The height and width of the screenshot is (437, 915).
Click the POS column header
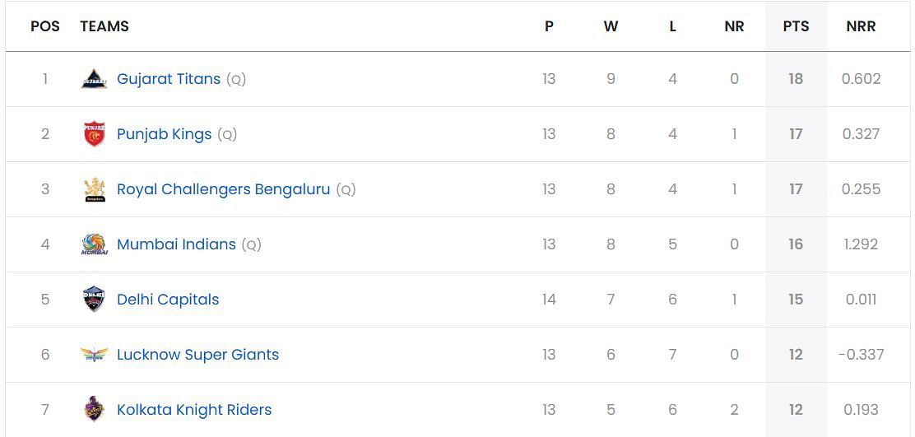[x=45, y=26]
